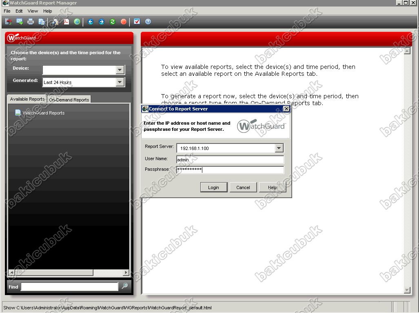Screen dimensions: 419x313
Task: Click the reports list right scroll arrow
Action: point(126,272)
